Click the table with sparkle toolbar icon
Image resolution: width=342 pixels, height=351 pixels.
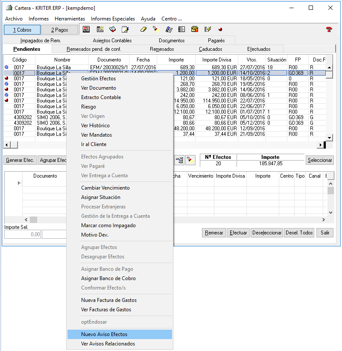click(x=100, y=29)
